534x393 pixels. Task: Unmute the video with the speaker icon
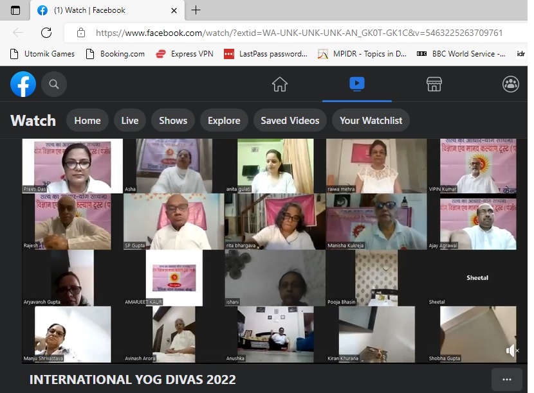click(511, 351)
